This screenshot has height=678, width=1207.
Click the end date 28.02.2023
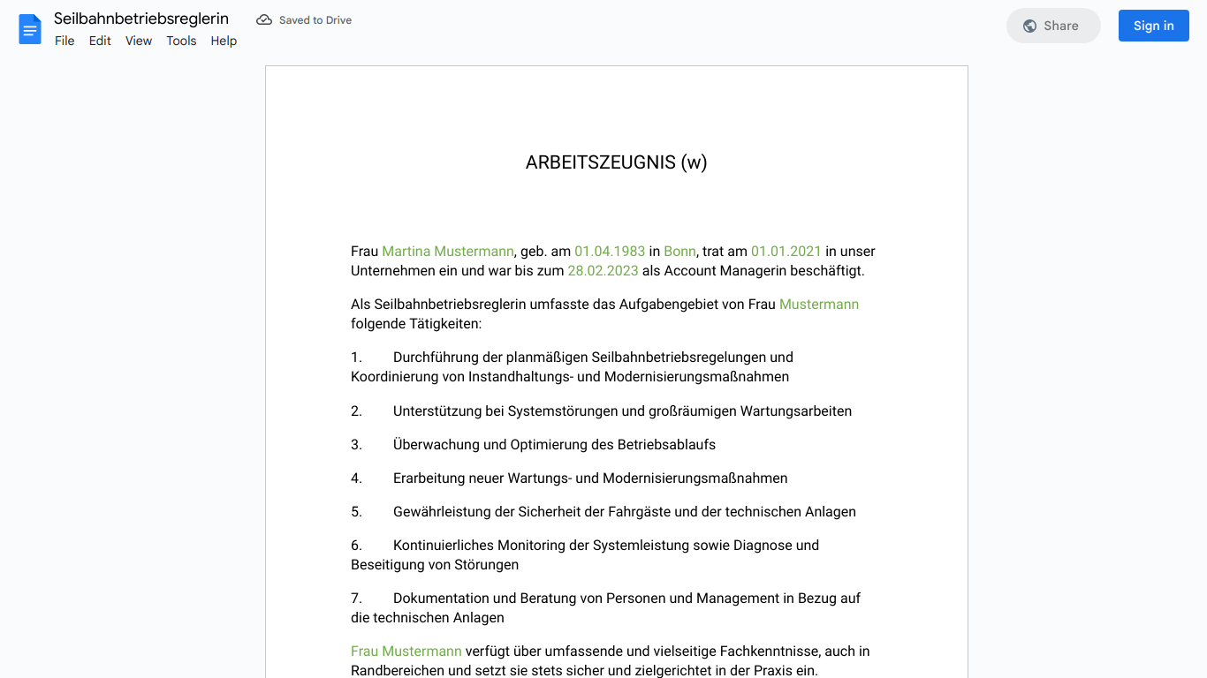(603, 271)
